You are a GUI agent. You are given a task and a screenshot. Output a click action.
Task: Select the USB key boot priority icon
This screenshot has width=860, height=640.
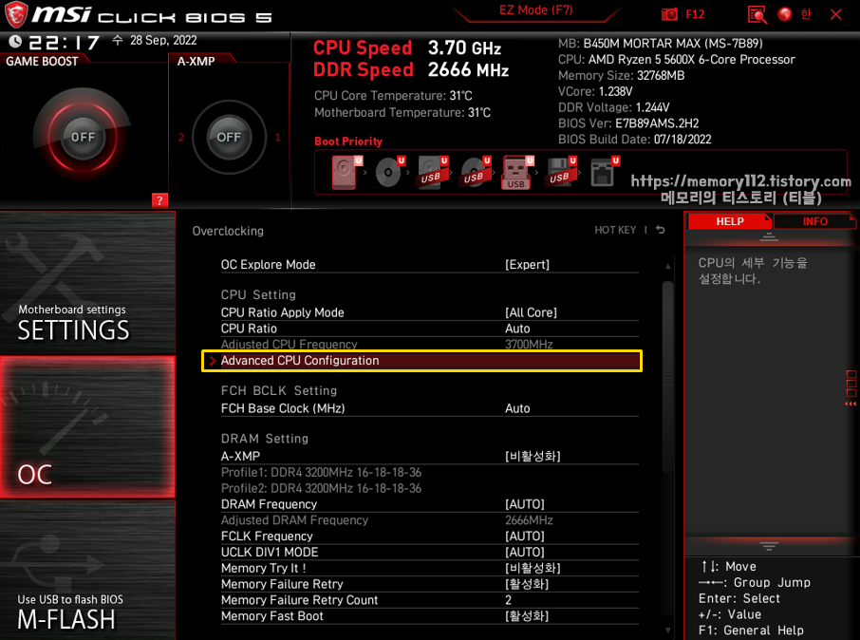pos(517,173)
